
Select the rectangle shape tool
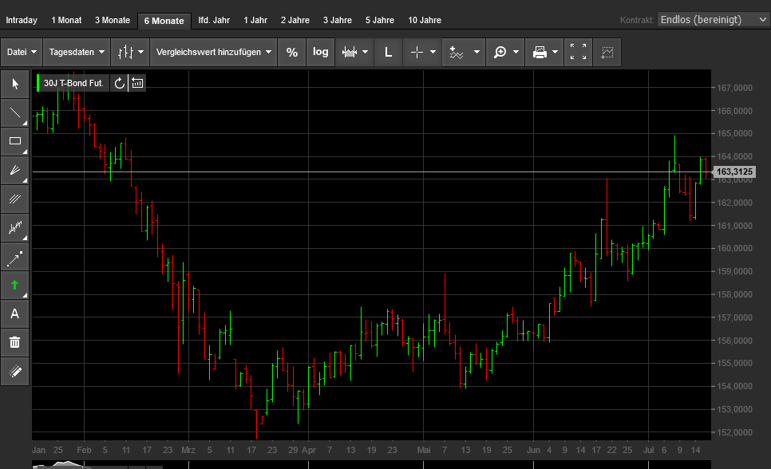15,141
